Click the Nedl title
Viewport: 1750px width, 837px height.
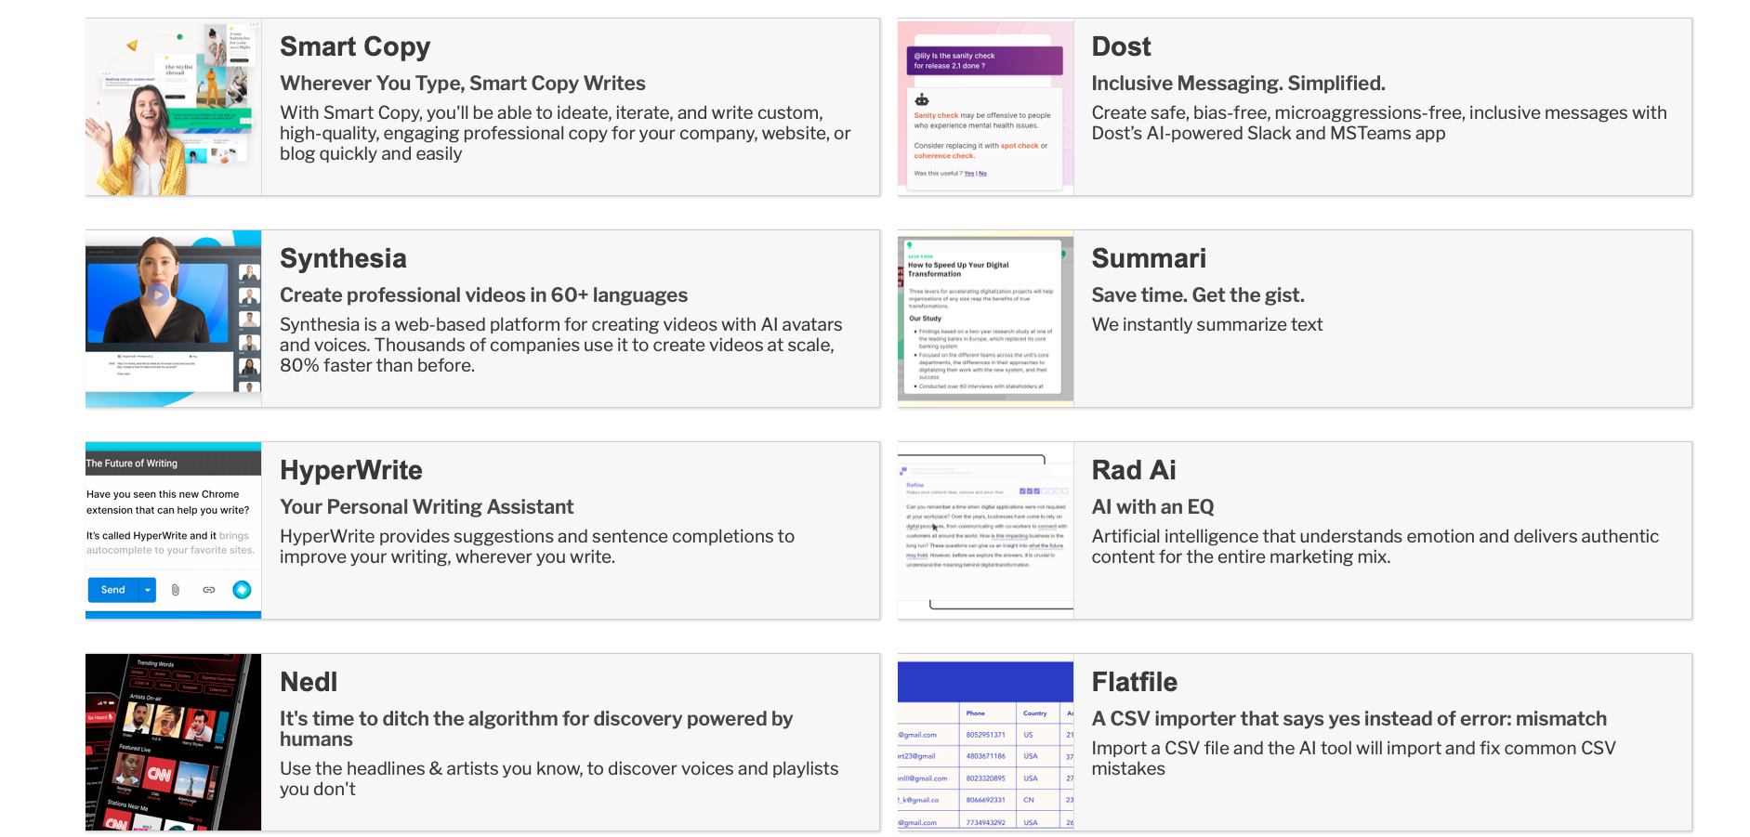tap(309, 682)
